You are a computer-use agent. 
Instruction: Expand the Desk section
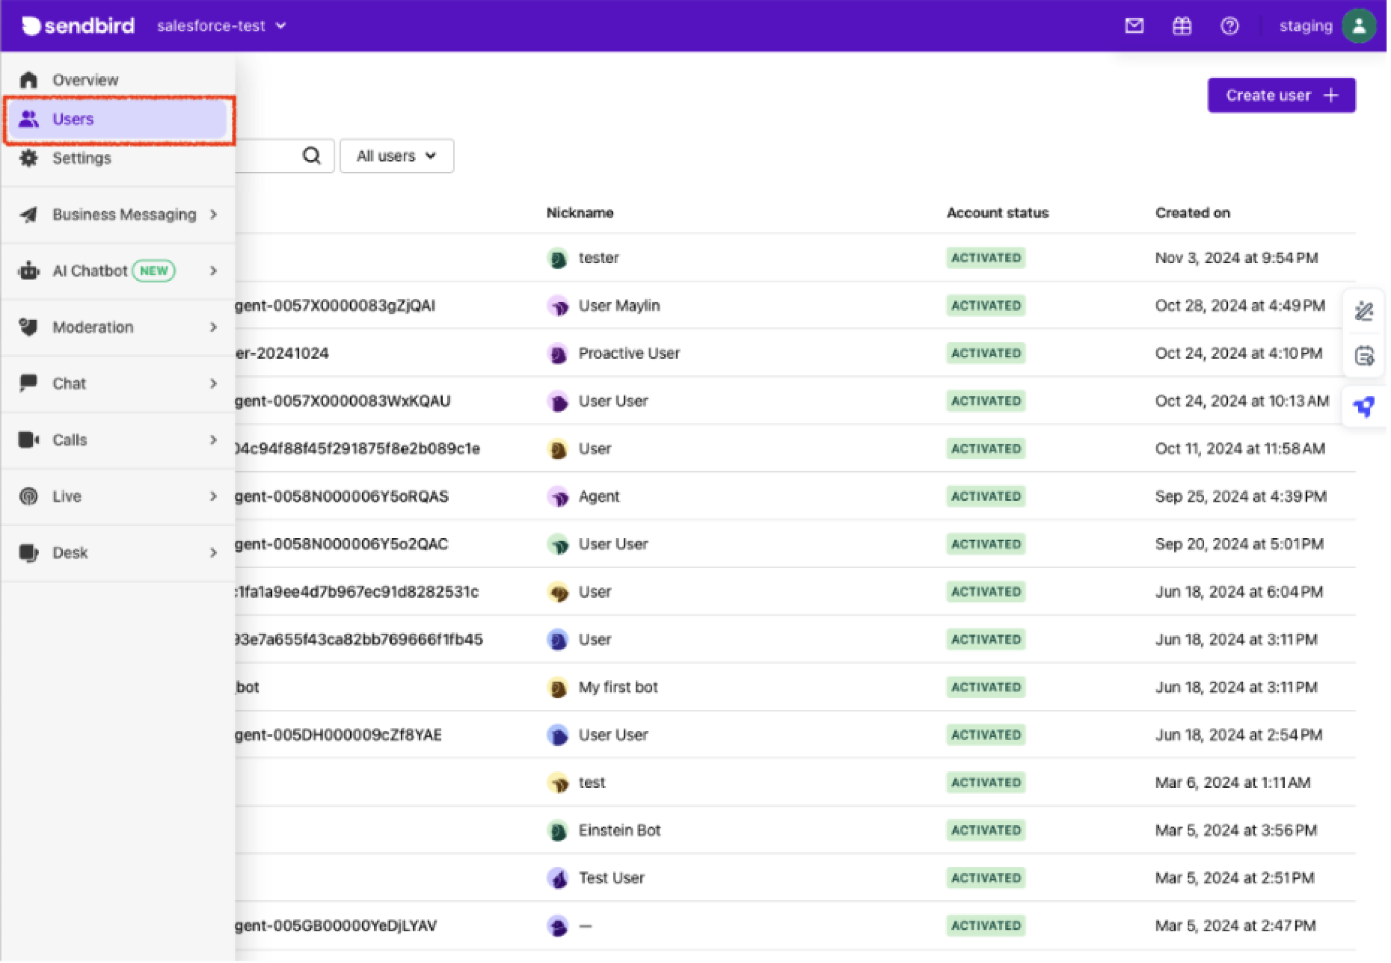[x=118, y=553]
